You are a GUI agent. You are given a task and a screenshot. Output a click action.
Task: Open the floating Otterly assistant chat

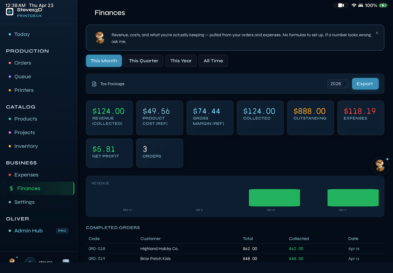[x=380, y=166]
